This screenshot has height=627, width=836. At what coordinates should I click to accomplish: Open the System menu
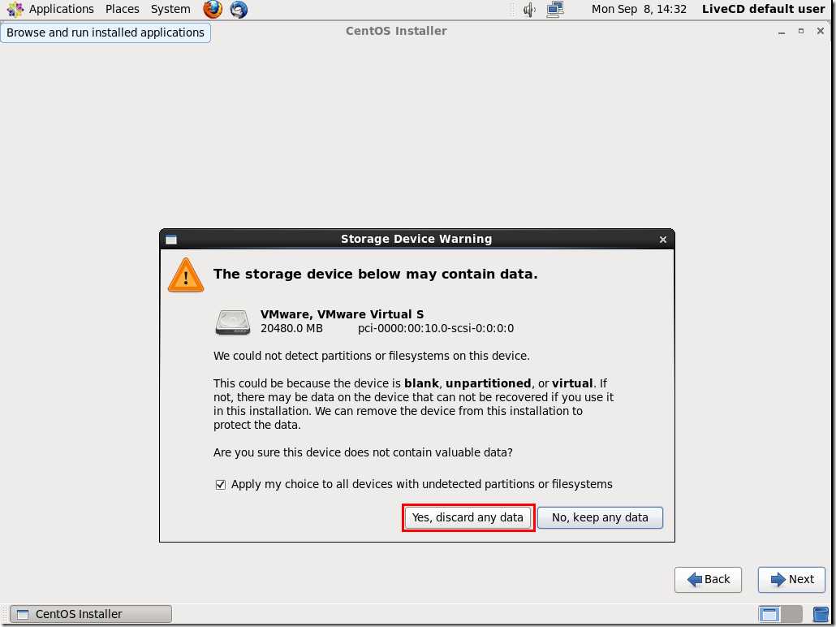[170, 9]
